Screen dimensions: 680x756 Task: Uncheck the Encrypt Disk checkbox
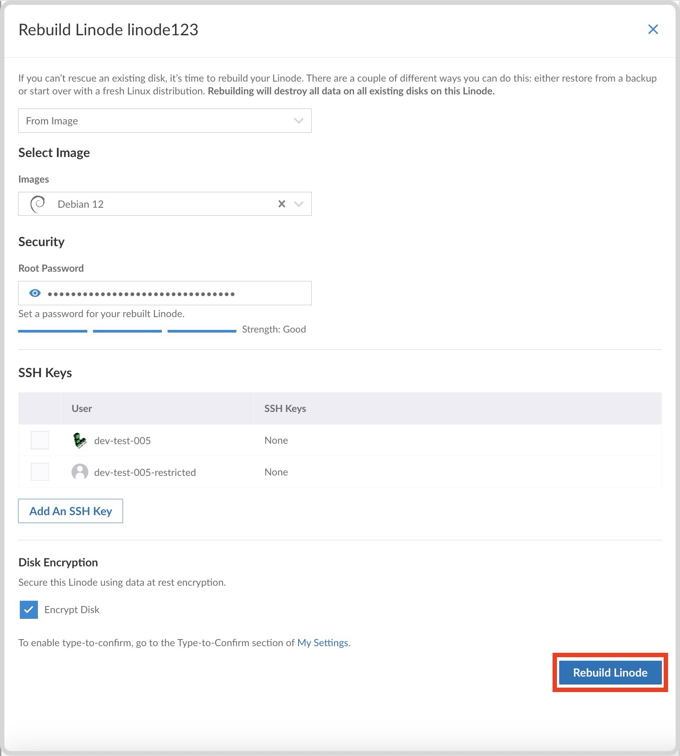pyautogui.click(x=29, y=610)
